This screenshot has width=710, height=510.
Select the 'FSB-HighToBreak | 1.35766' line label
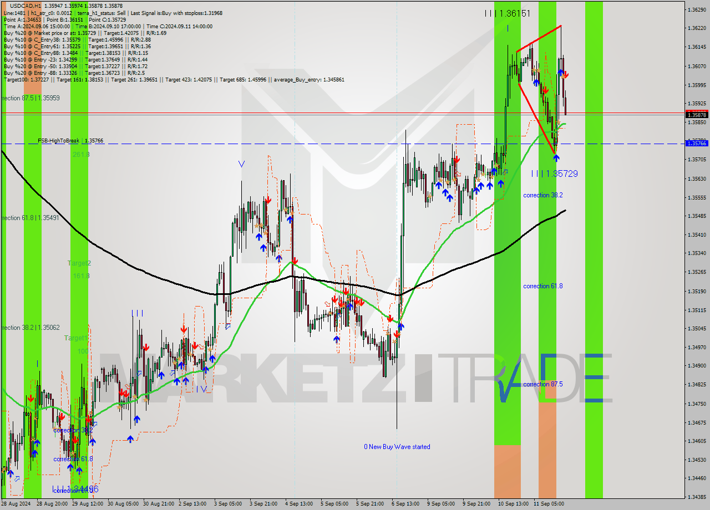(70, 141)
